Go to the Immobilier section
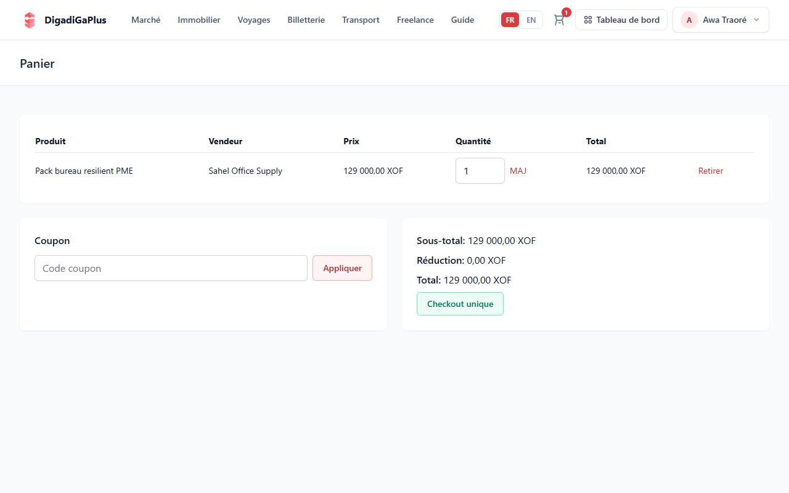The image size is (789, 493). 199,20
